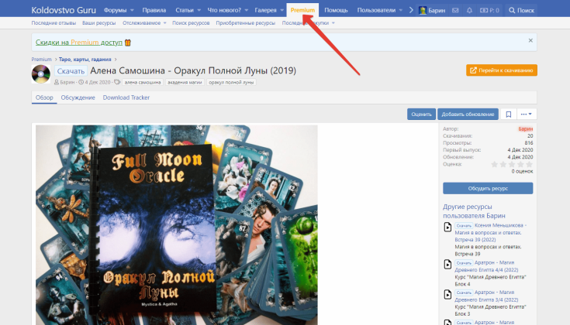Open the Premium navigation tab
Screen dimensions: 570x325
tap(302, 10)
